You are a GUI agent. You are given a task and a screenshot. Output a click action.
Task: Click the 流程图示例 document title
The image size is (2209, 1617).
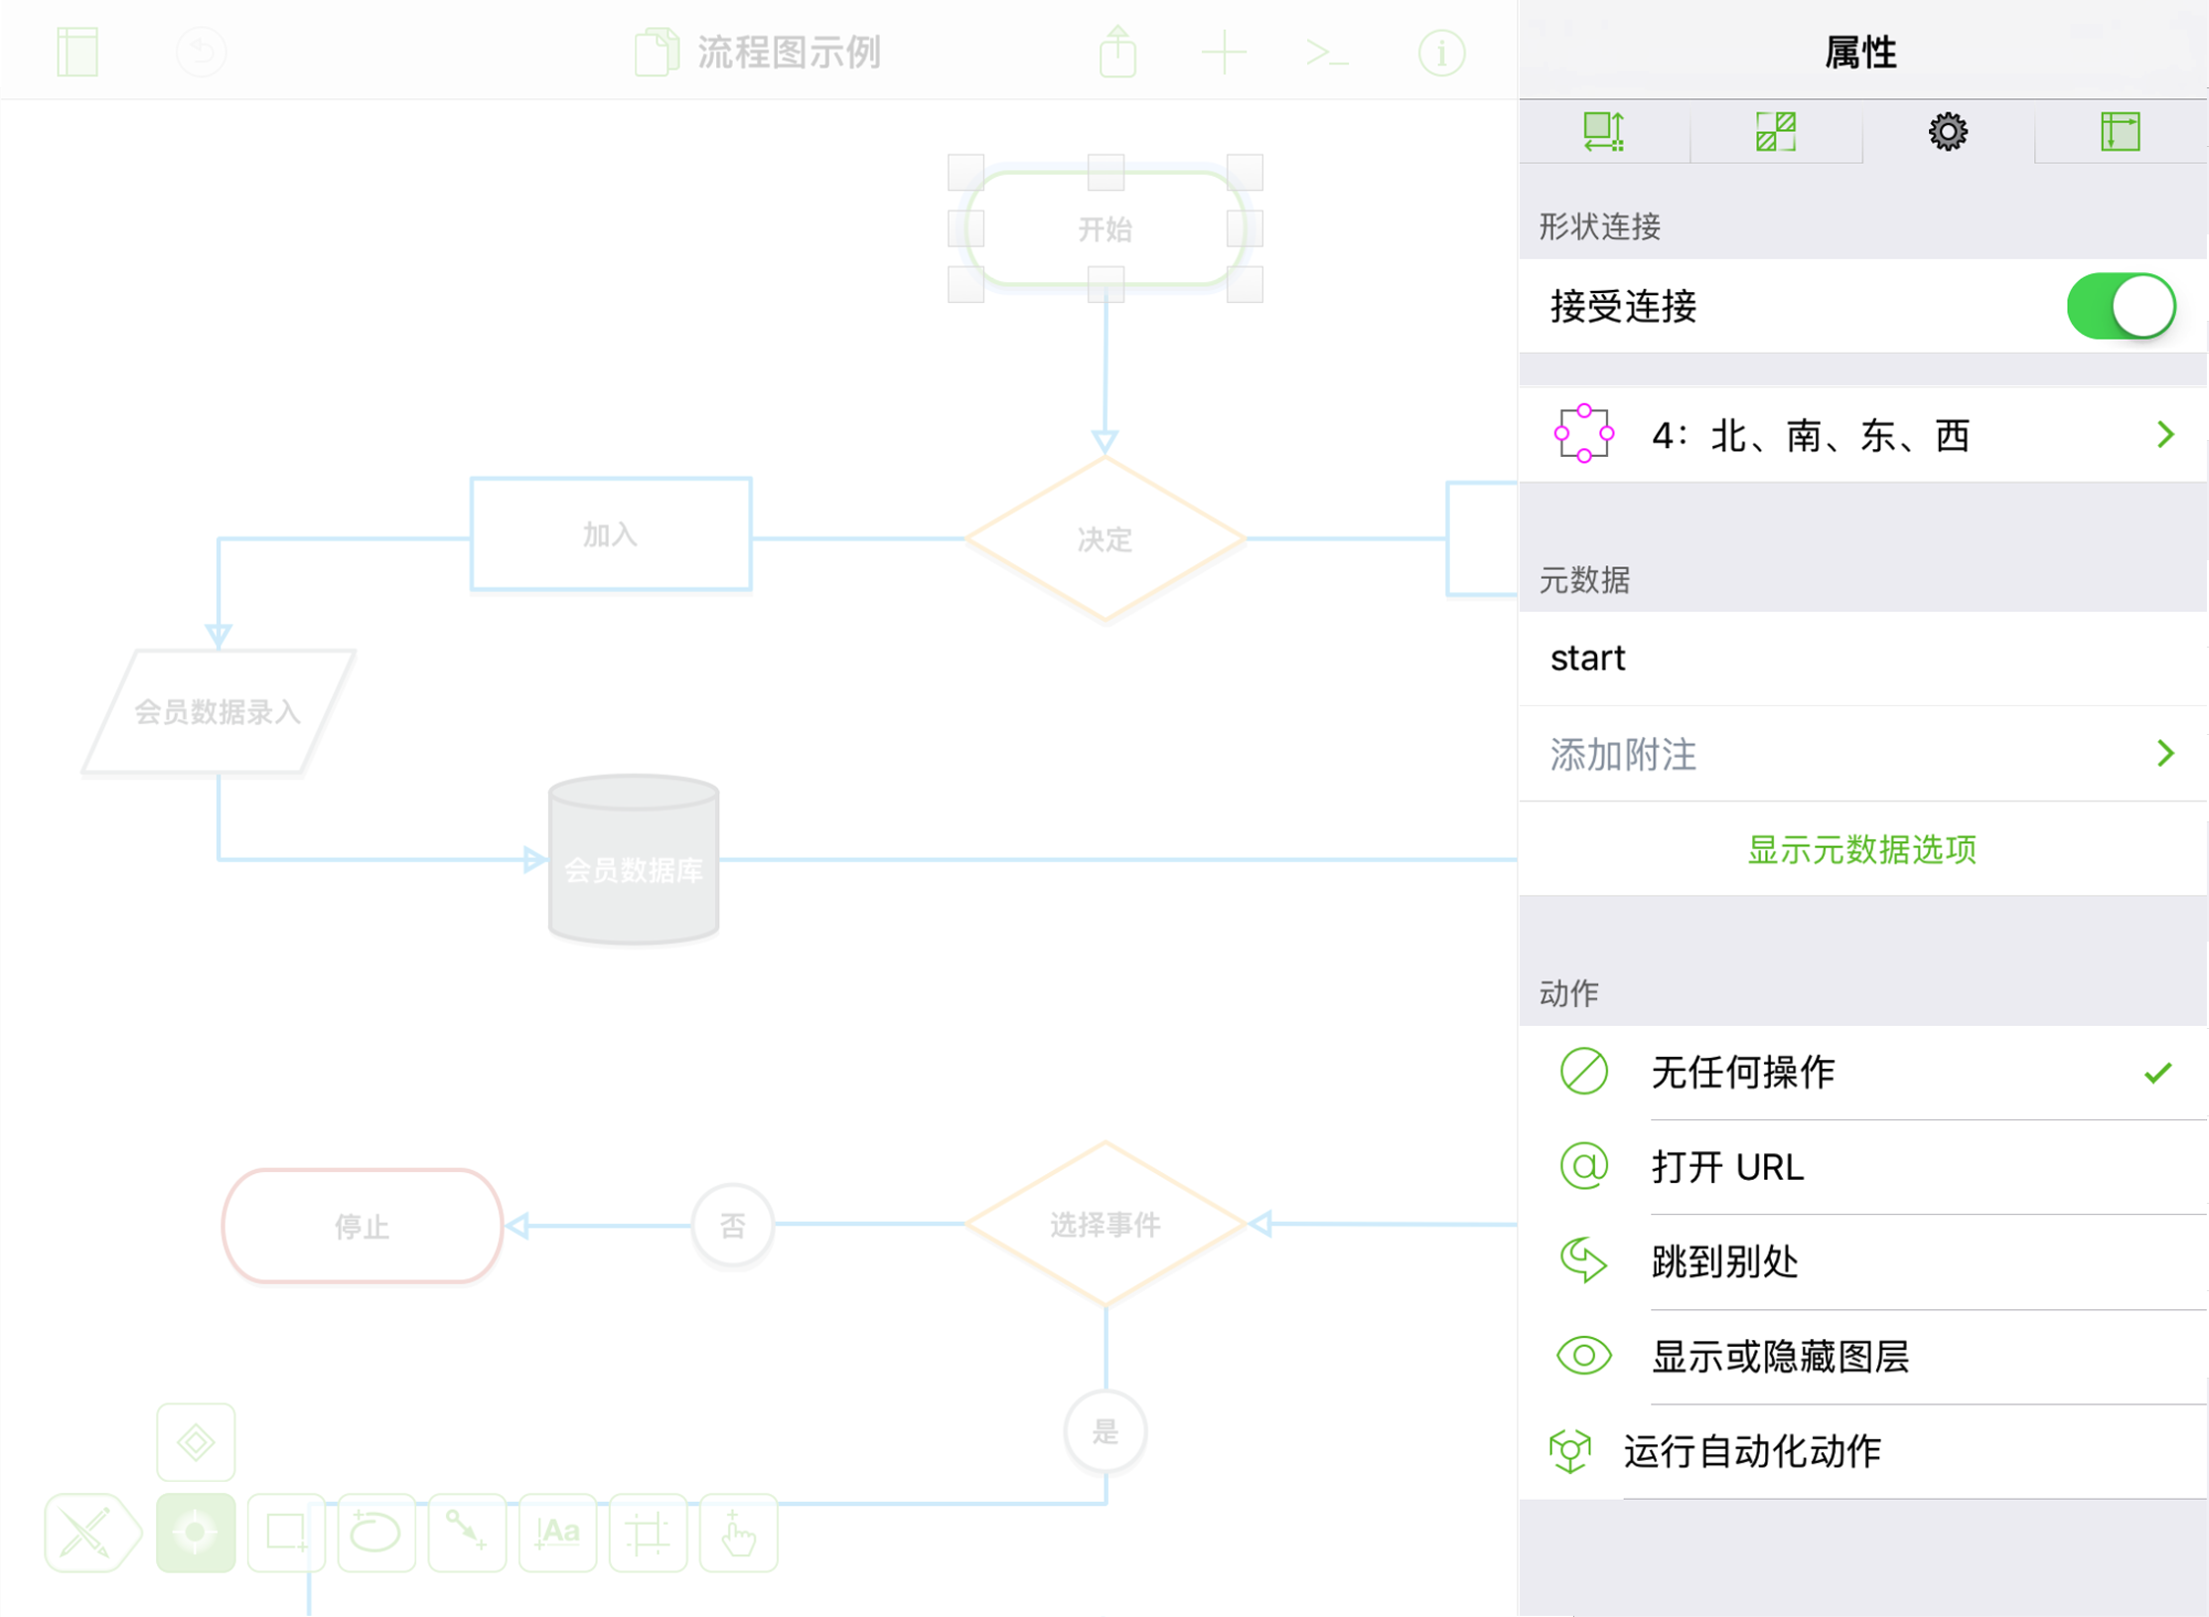click(x=790, y=52)
